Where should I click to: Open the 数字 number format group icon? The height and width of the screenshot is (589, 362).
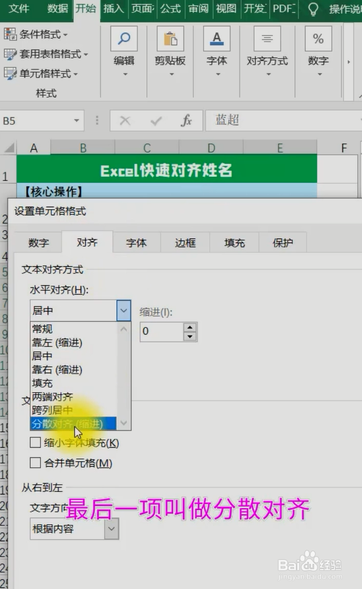[x=318, y=39]
